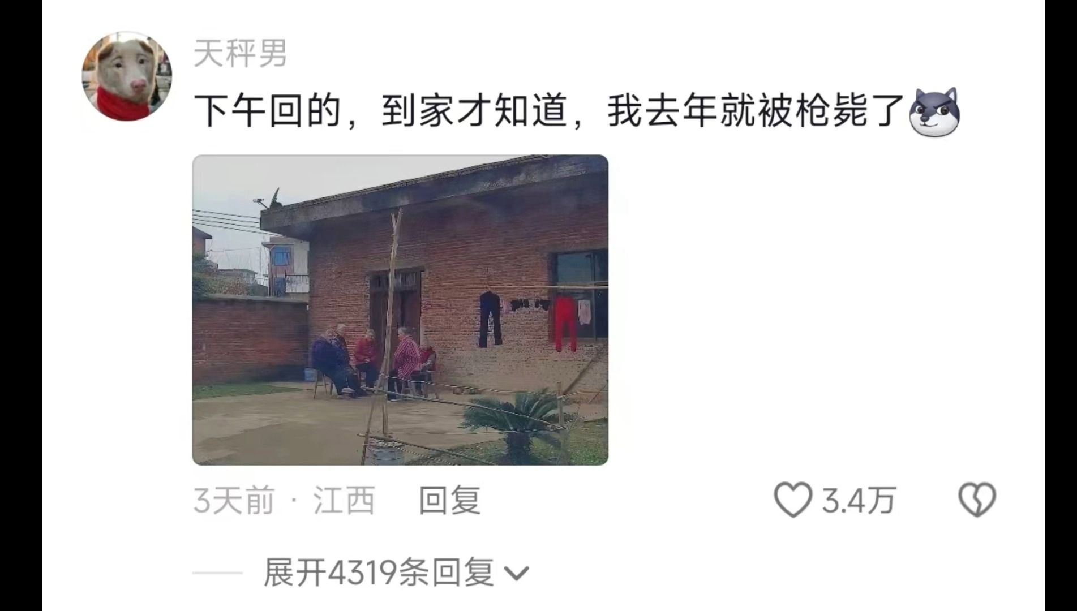1077x611 pixels.
Task: Tap the 江西 location label
Action: click(344, 501)
